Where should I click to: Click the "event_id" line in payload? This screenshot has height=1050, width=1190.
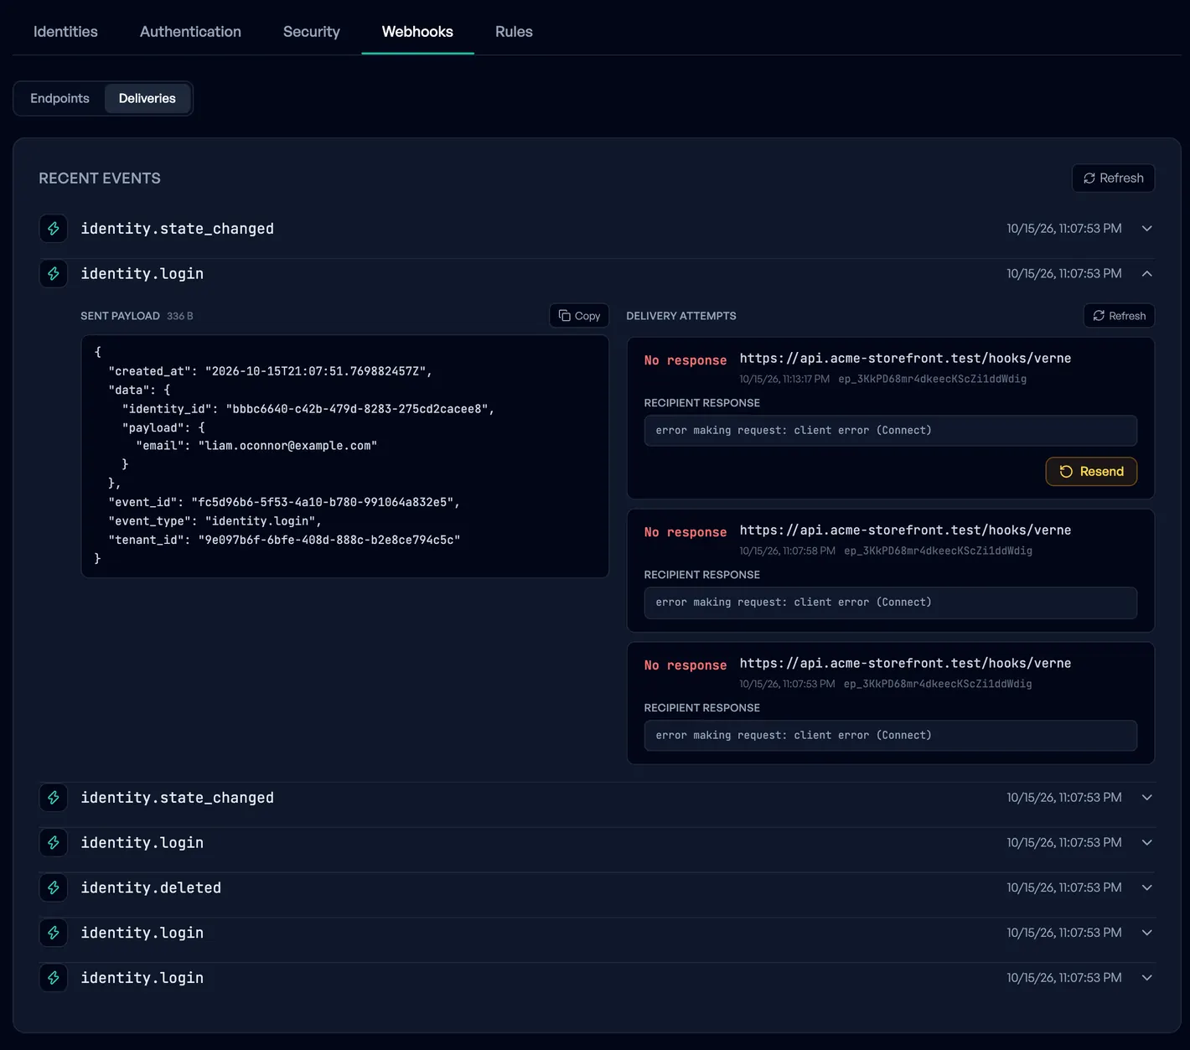284,502
